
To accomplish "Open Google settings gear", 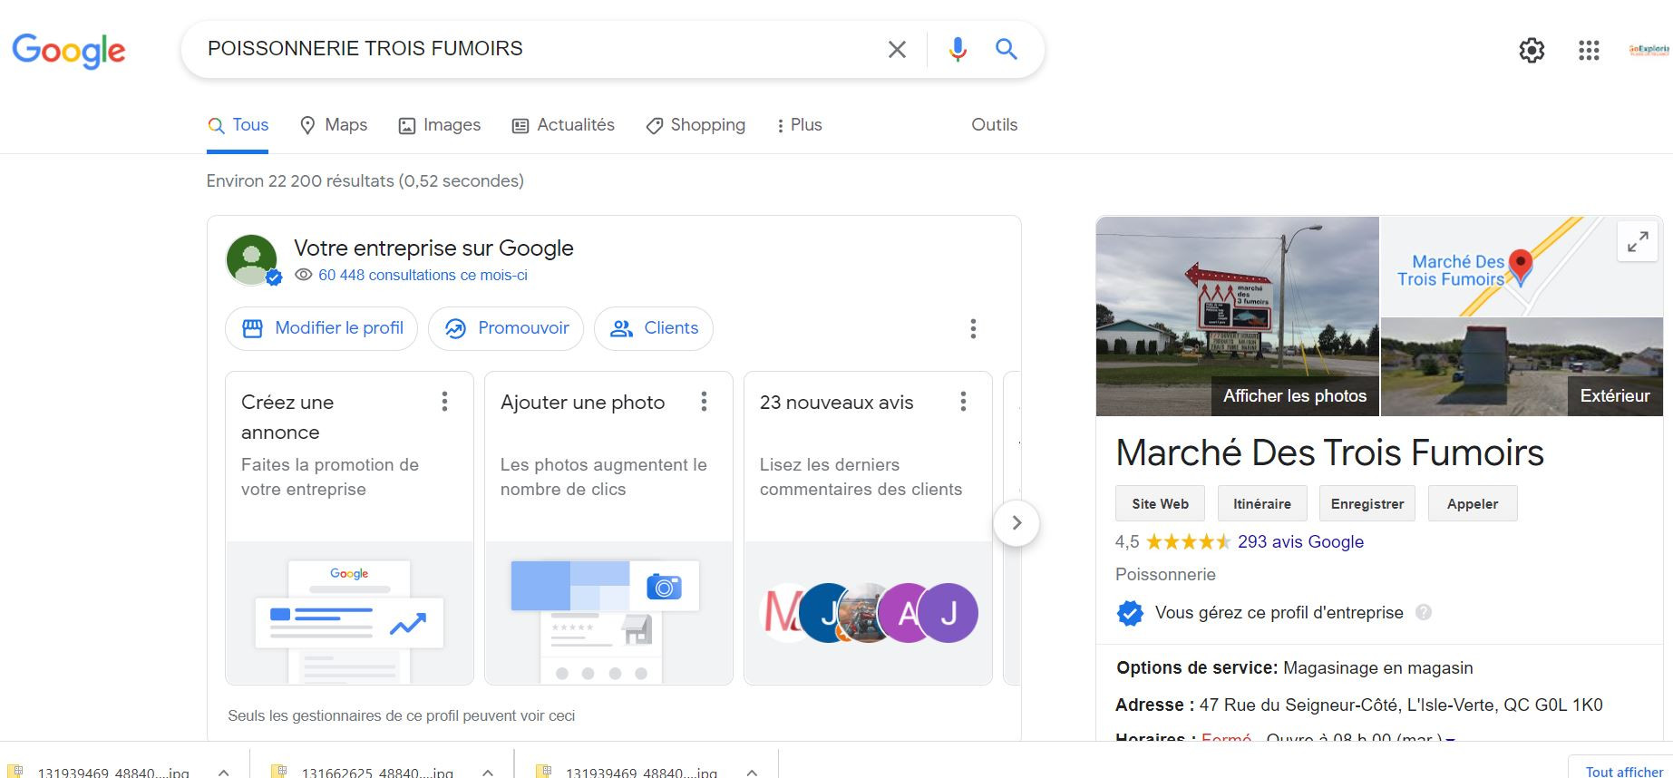I will point(1532,50).
